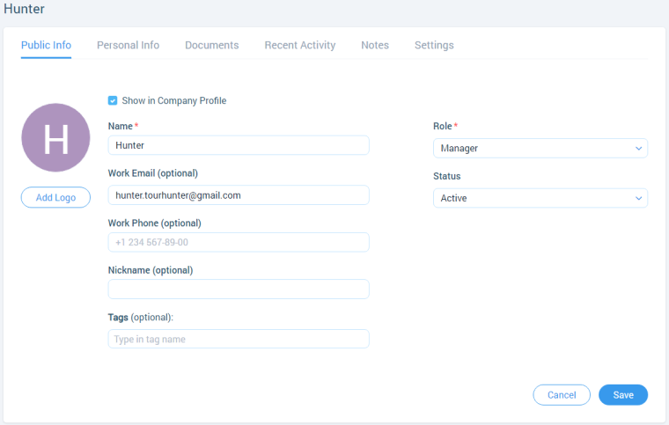This screenshot has height=425, width=669.
Task: Save the profile changes
Action: click(x=623, y=395)
